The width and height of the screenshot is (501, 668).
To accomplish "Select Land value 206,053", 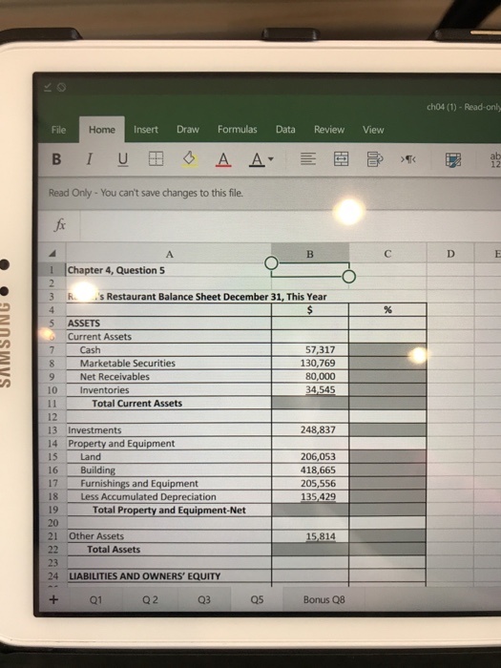I will 310,456.
